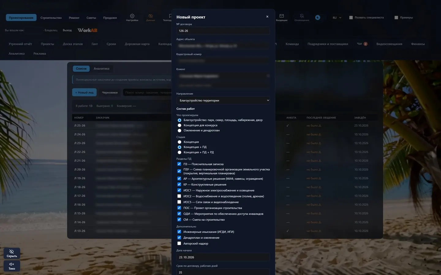Screen dimensions: 441x275
Task: Open the Оповещения bell icon
Action: click(302, 17)
